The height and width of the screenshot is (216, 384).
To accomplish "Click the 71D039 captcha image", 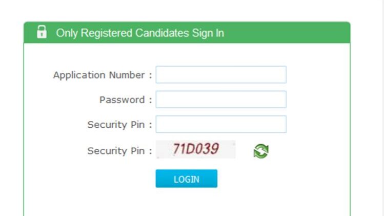I will [x=196, y=149].
